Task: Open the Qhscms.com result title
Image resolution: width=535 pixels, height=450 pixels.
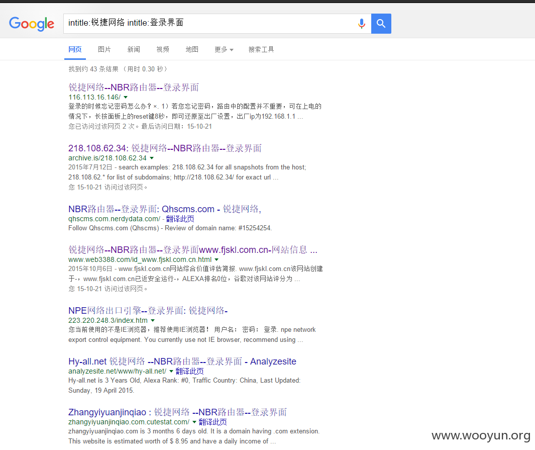Action: tap(164, 209)
